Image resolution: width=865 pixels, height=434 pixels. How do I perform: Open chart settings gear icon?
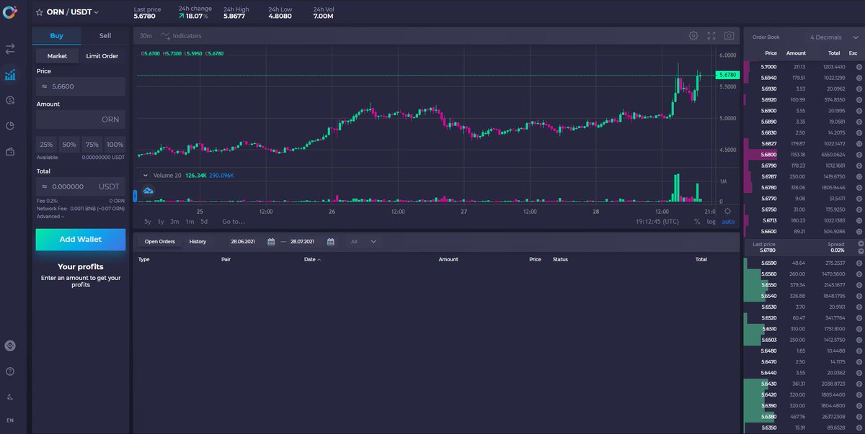click(693, 35)
